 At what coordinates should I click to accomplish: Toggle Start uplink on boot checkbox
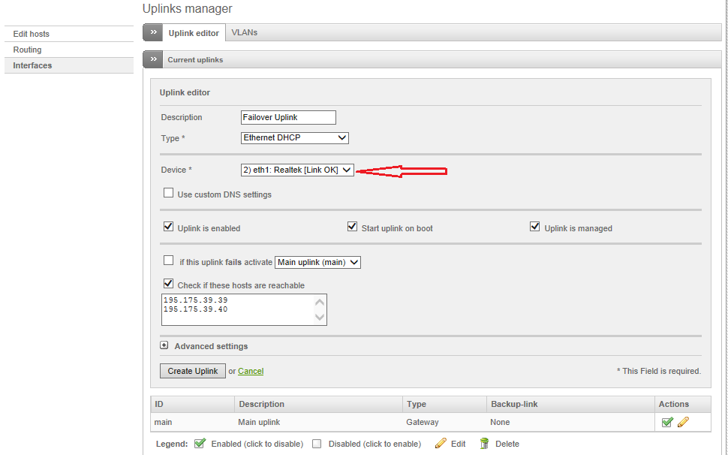[352, 227]
